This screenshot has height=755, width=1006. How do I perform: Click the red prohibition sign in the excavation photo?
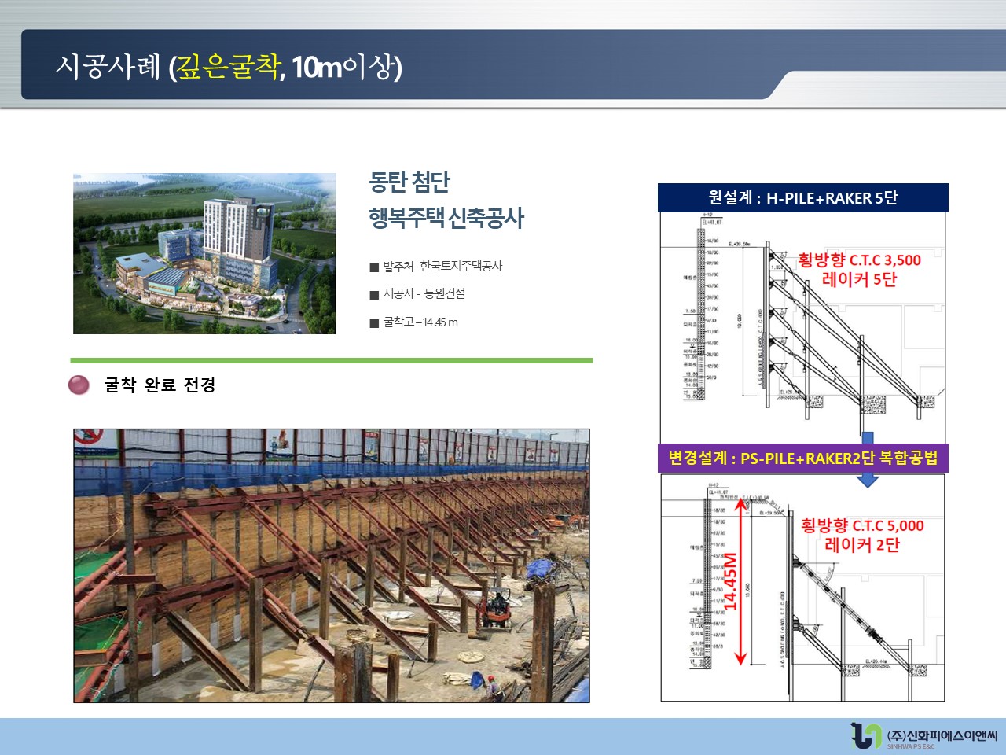pyautogui.click(x=89, y=436)
